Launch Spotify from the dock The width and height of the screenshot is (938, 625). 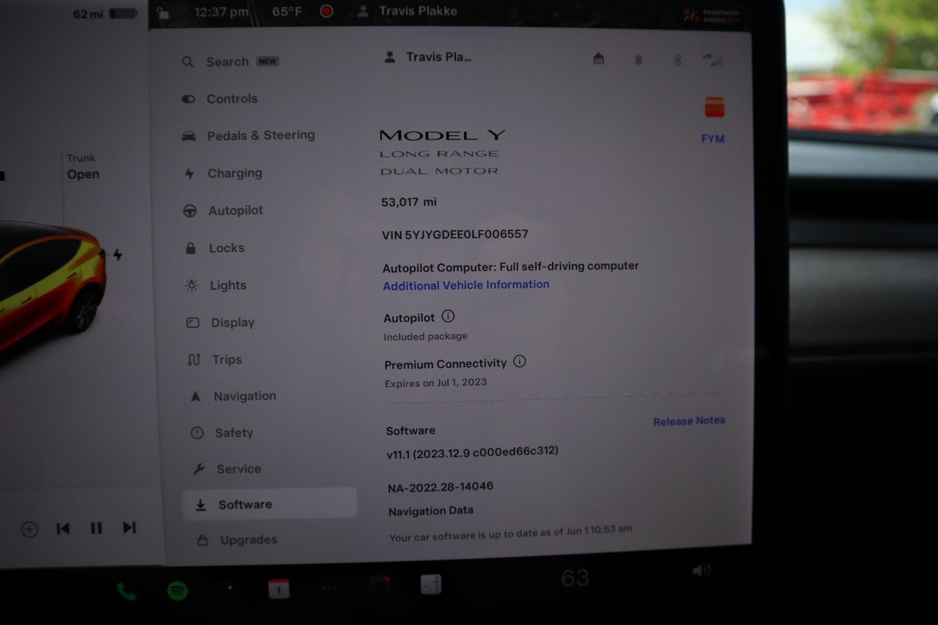point(177,591)
